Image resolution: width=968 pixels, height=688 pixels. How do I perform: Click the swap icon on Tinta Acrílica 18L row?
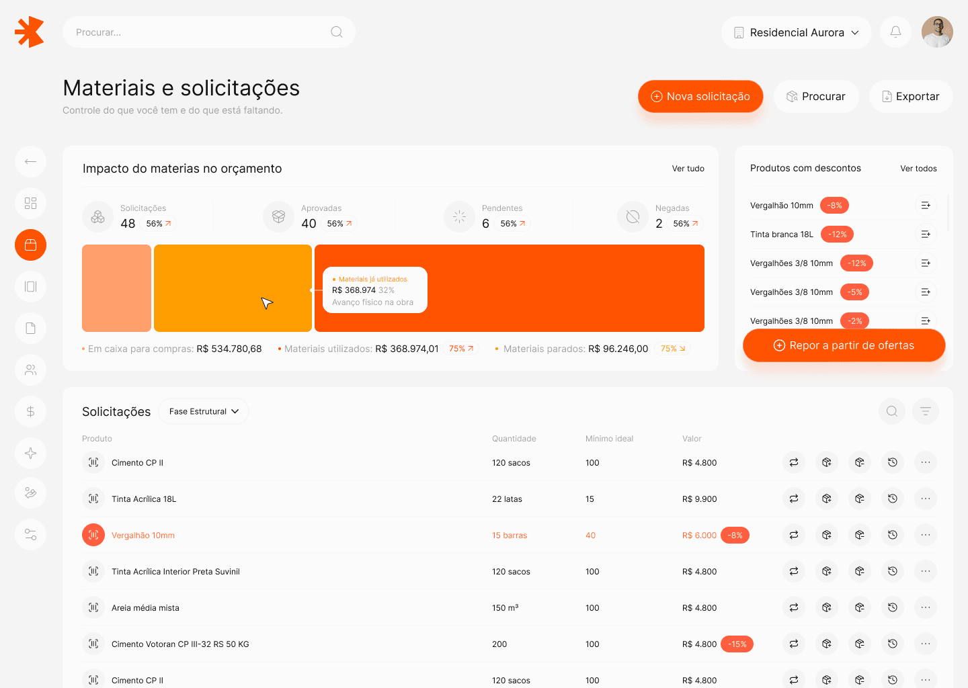point(794,499)
